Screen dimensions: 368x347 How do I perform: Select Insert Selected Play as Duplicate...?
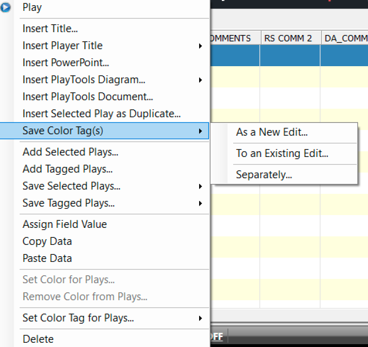102,114
